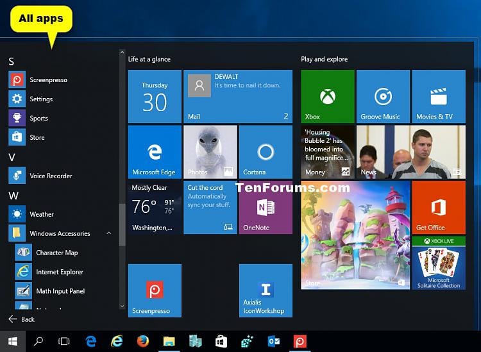Image resolution: width=481 pixels, height=352 pixels.
Task: Click Play and explore group title
Action: pyautogui.click(x=325, y=59)
